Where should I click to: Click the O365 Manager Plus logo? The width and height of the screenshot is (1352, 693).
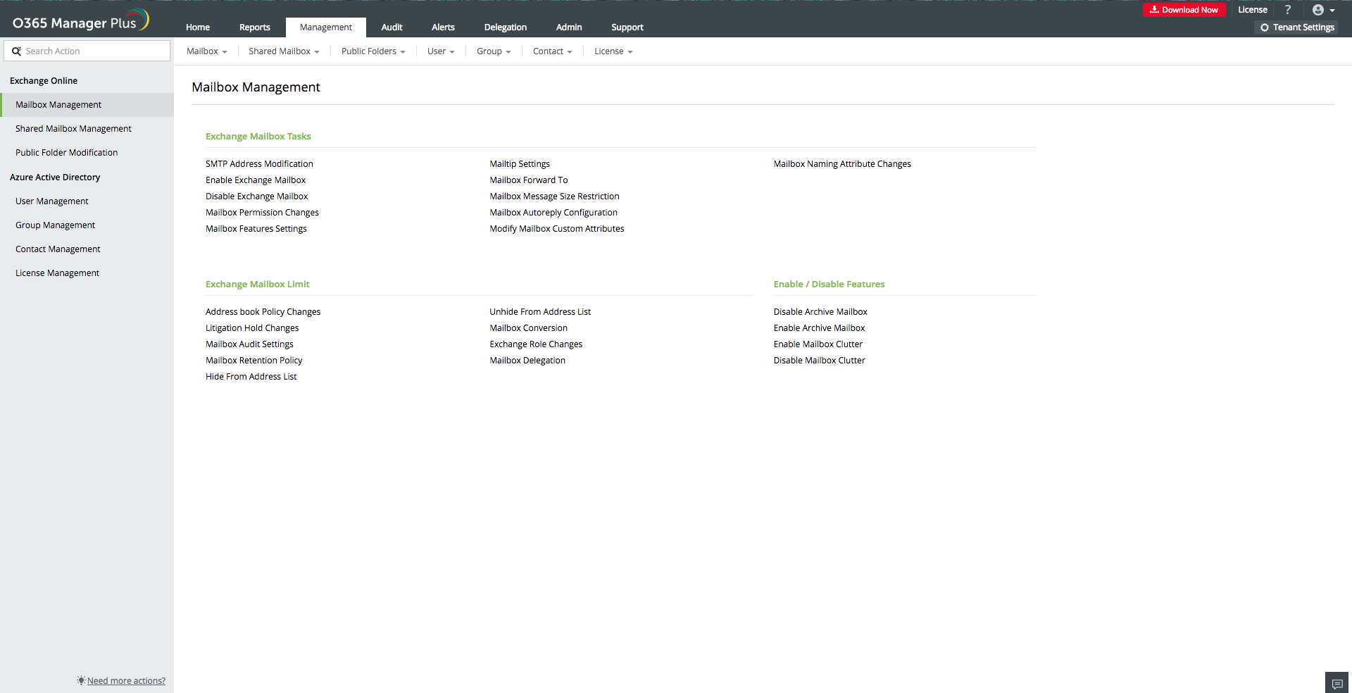80,21
